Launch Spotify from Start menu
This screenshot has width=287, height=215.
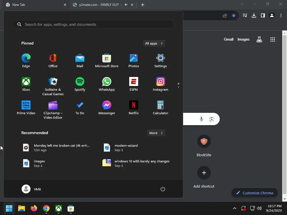(x=80, y=84)
